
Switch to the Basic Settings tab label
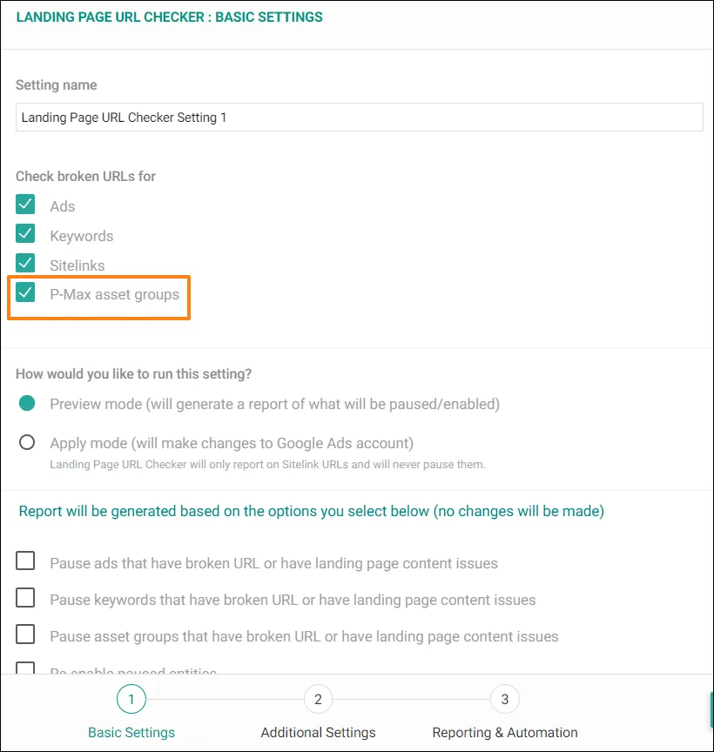pyautogui.click(x=131, y=732)
